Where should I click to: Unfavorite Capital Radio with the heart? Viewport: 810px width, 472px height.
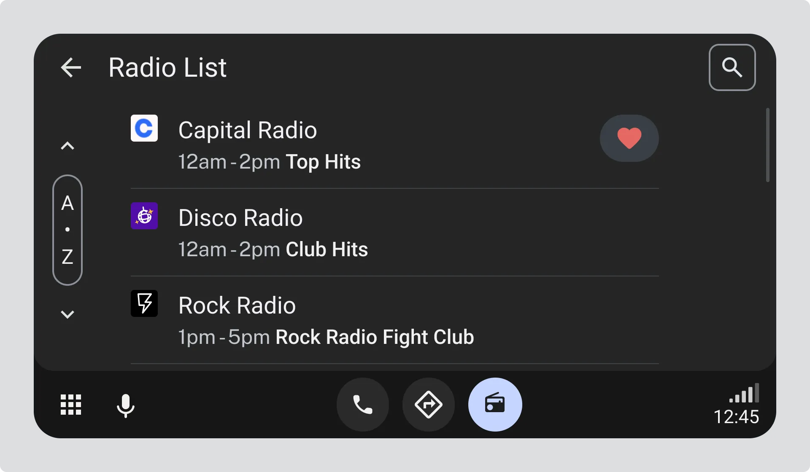click(x=629, y=138)
